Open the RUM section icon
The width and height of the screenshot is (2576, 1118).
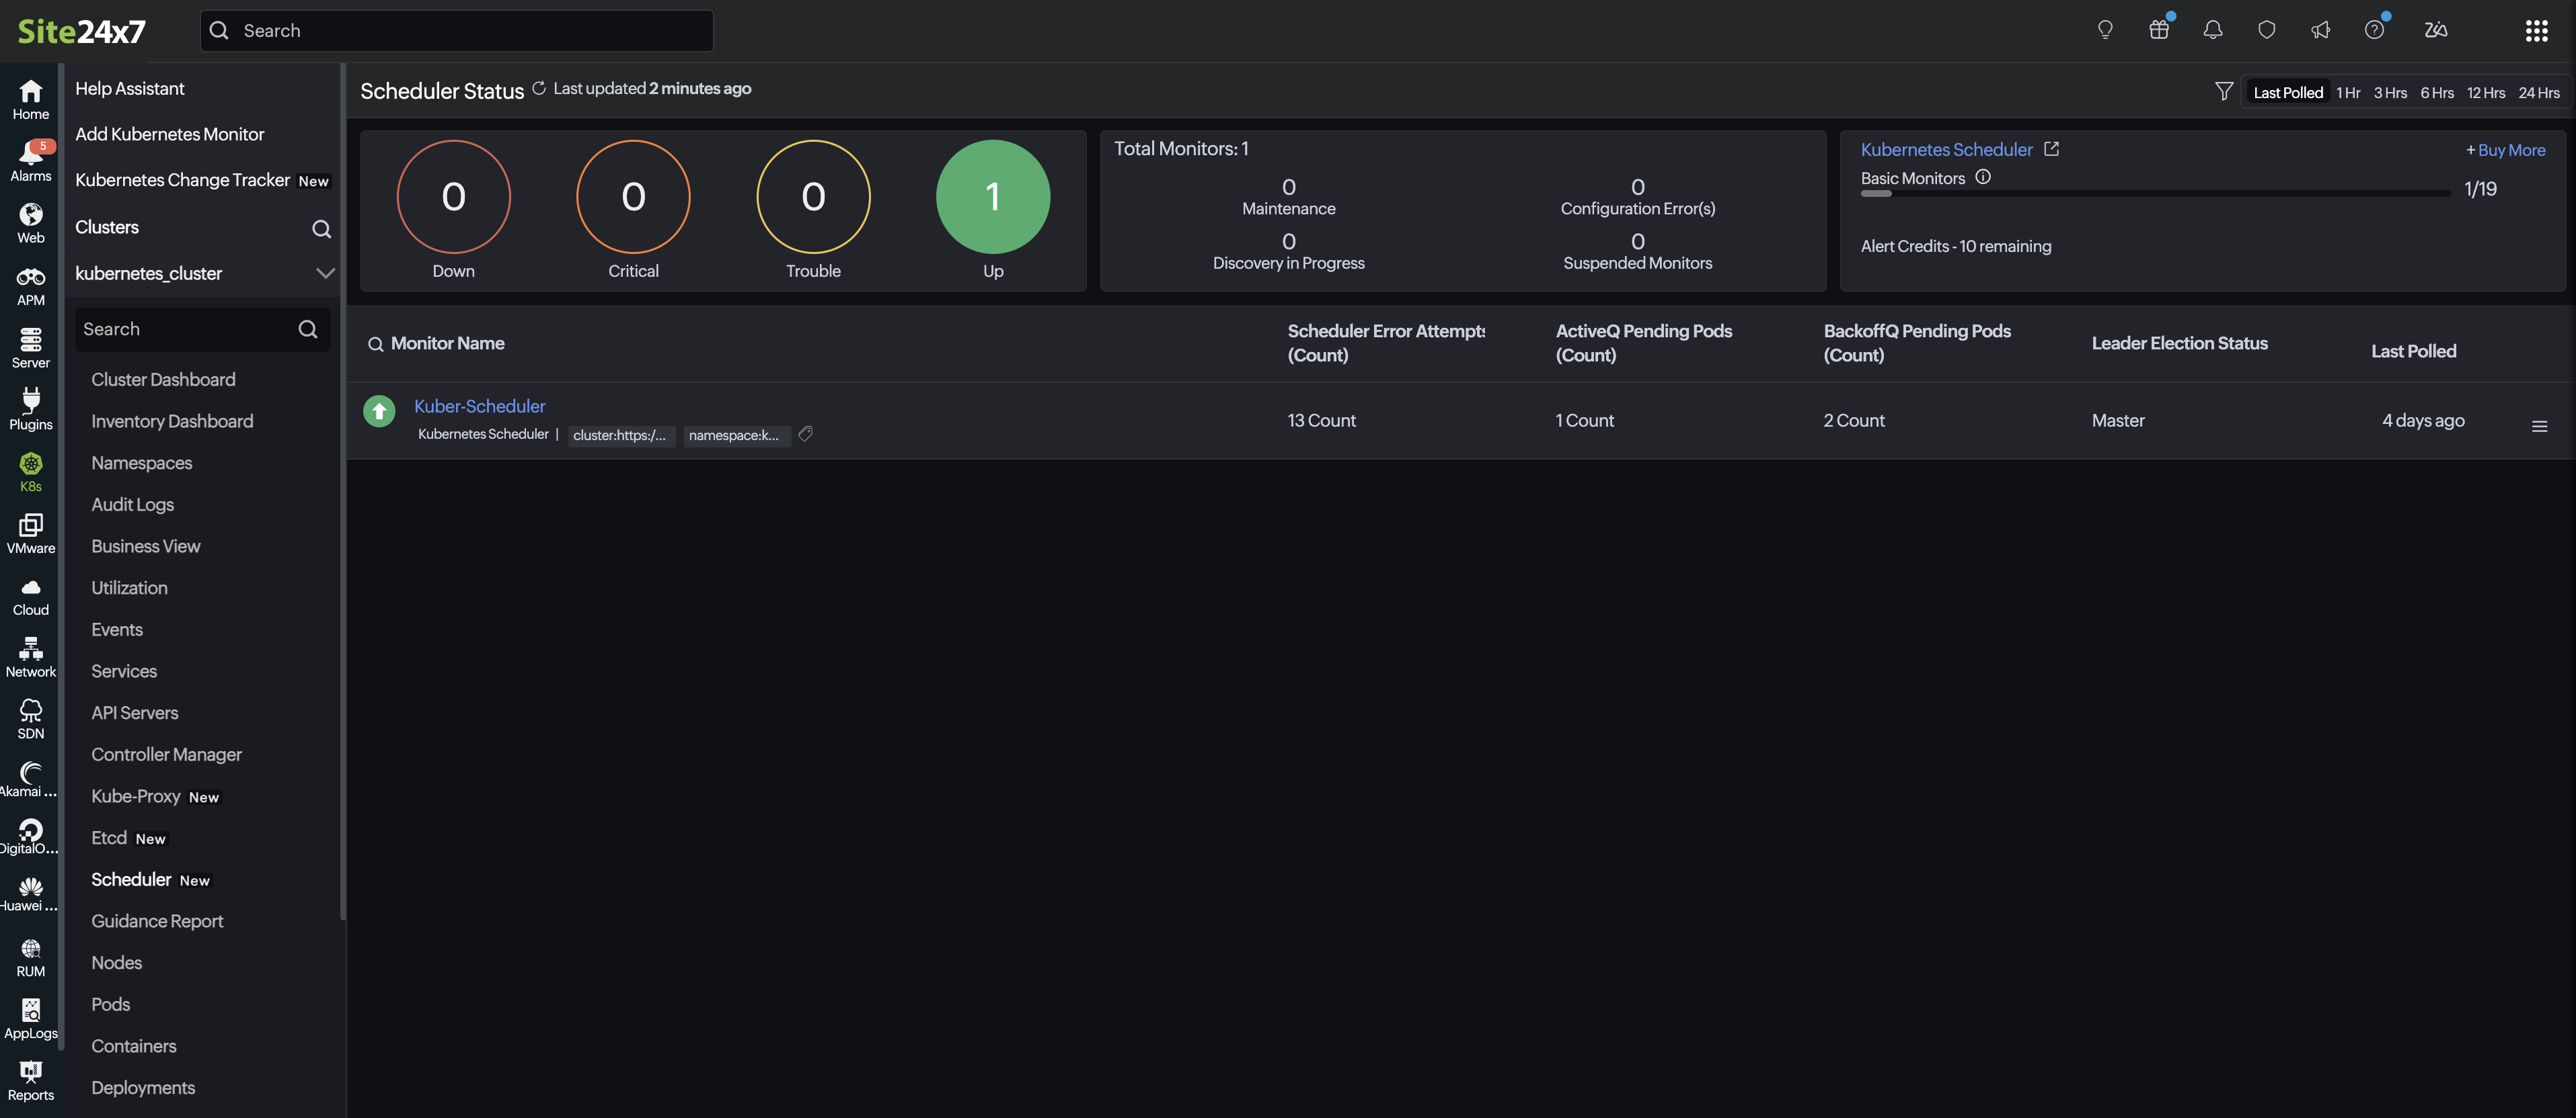click(x=30, y=957)
